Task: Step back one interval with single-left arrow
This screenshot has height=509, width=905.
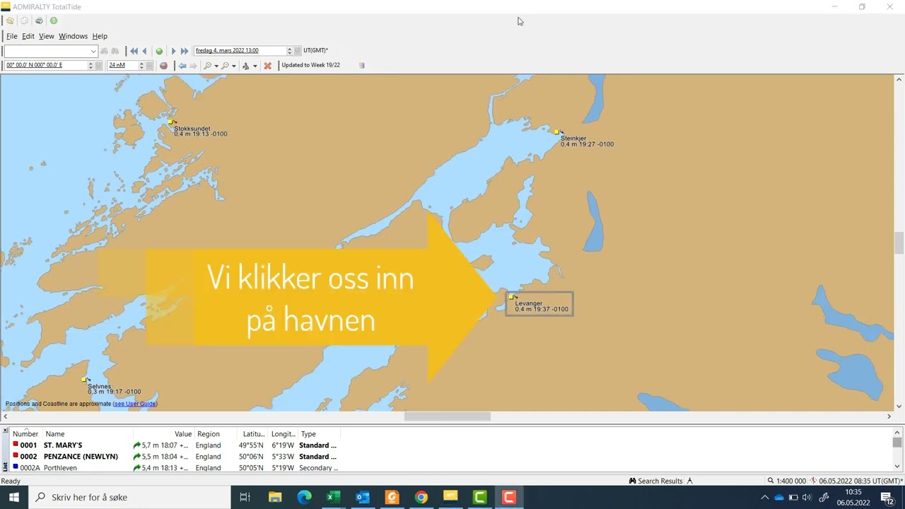Action: [145, 51]
